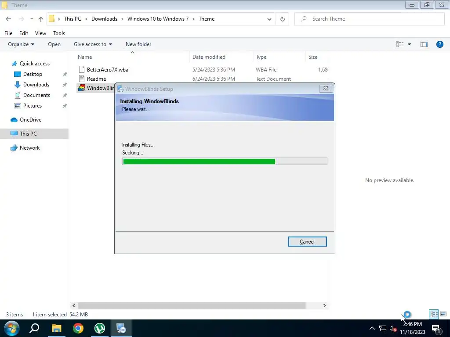Select the Readme text document
Image resolution: width=450 pixels, height=337 pixels.
coord(96,79)
